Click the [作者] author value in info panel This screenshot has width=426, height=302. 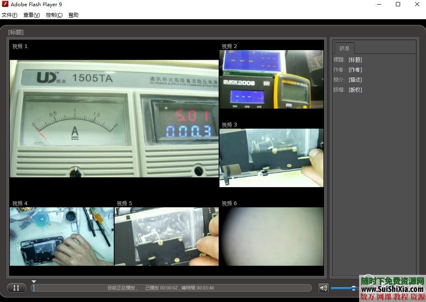click(x=355, y=70)
